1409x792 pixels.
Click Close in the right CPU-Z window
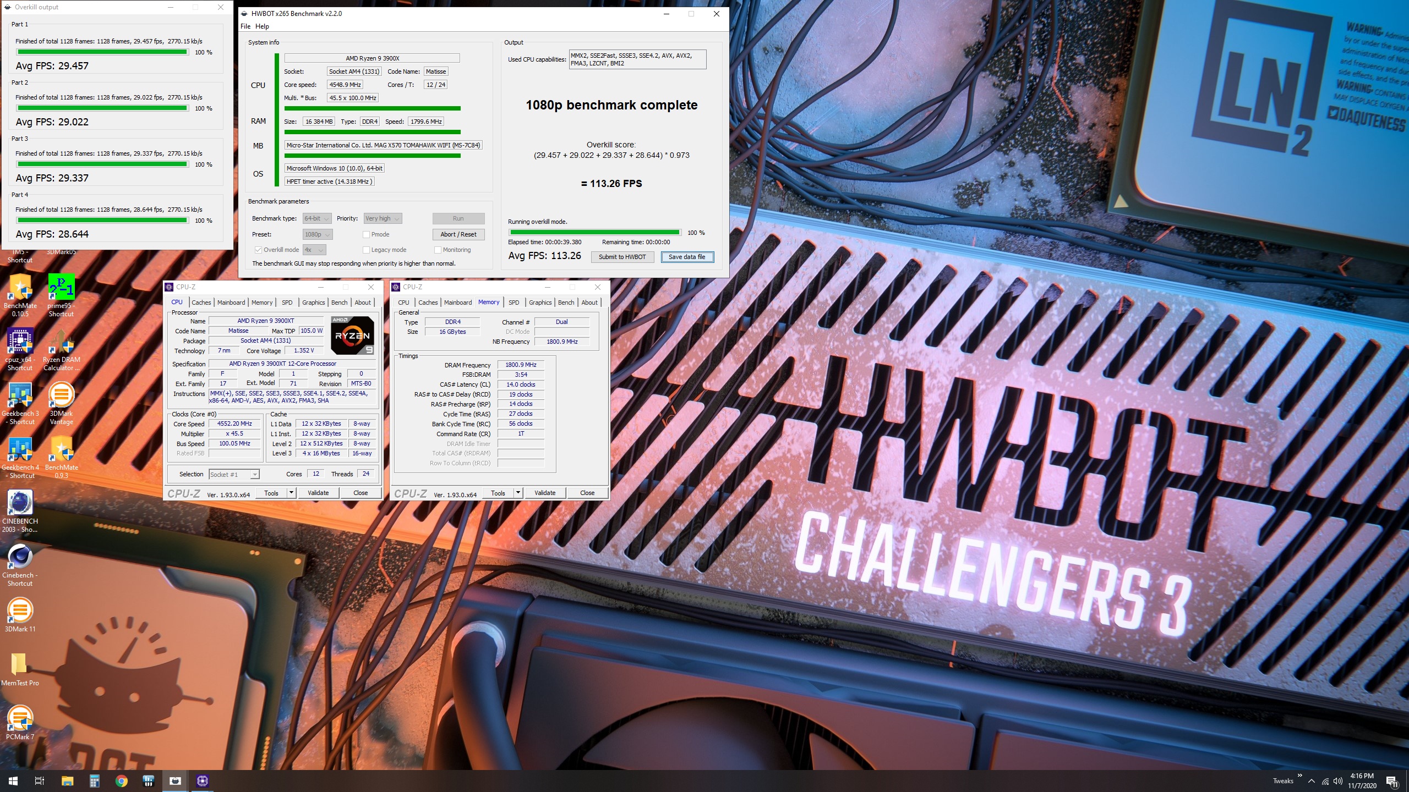587,493
